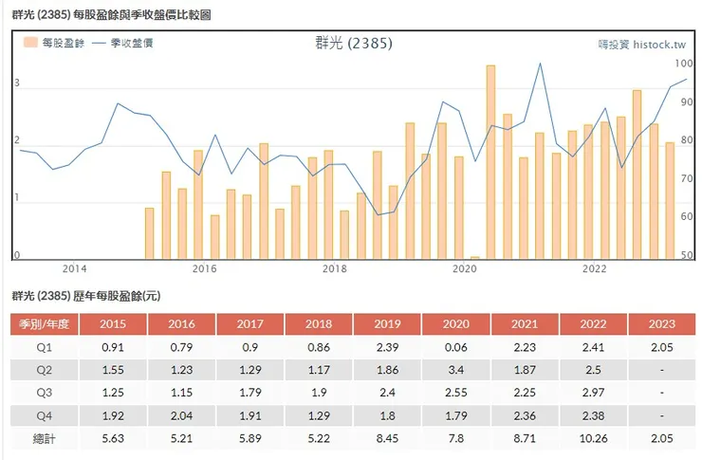Viewport: 702px width, 460px height.
Task: Click the 2023 Q1 value 2.05
Action: [x=662, y=347]
